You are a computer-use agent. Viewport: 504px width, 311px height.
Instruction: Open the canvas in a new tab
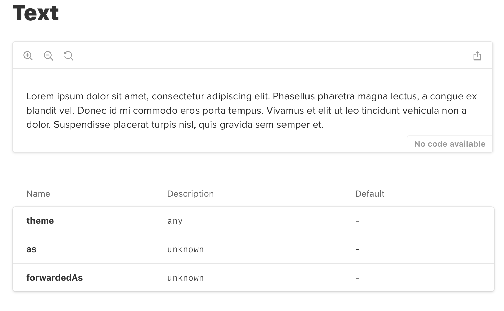(477, 56)
